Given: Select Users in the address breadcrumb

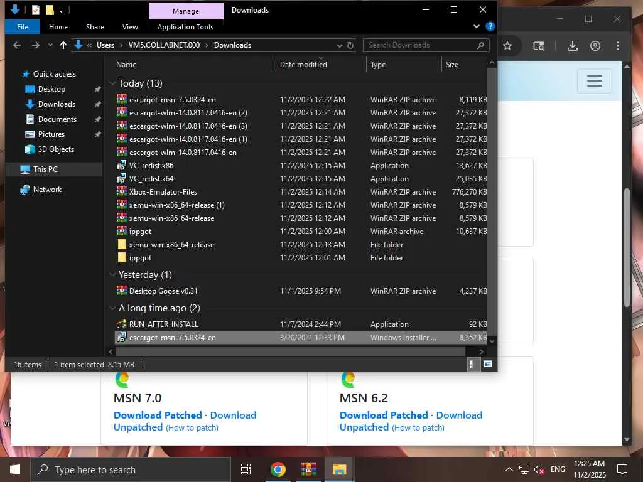Looking at the screenshot, I should [x=105, y=45].
